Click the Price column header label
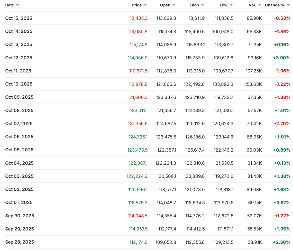This screenshot has width=293, height=250. 136,5
